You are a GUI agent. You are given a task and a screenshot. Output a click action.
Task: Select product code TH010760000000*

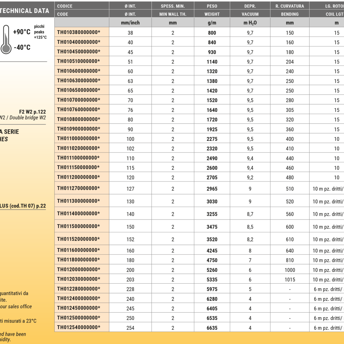tap(79, 110)
